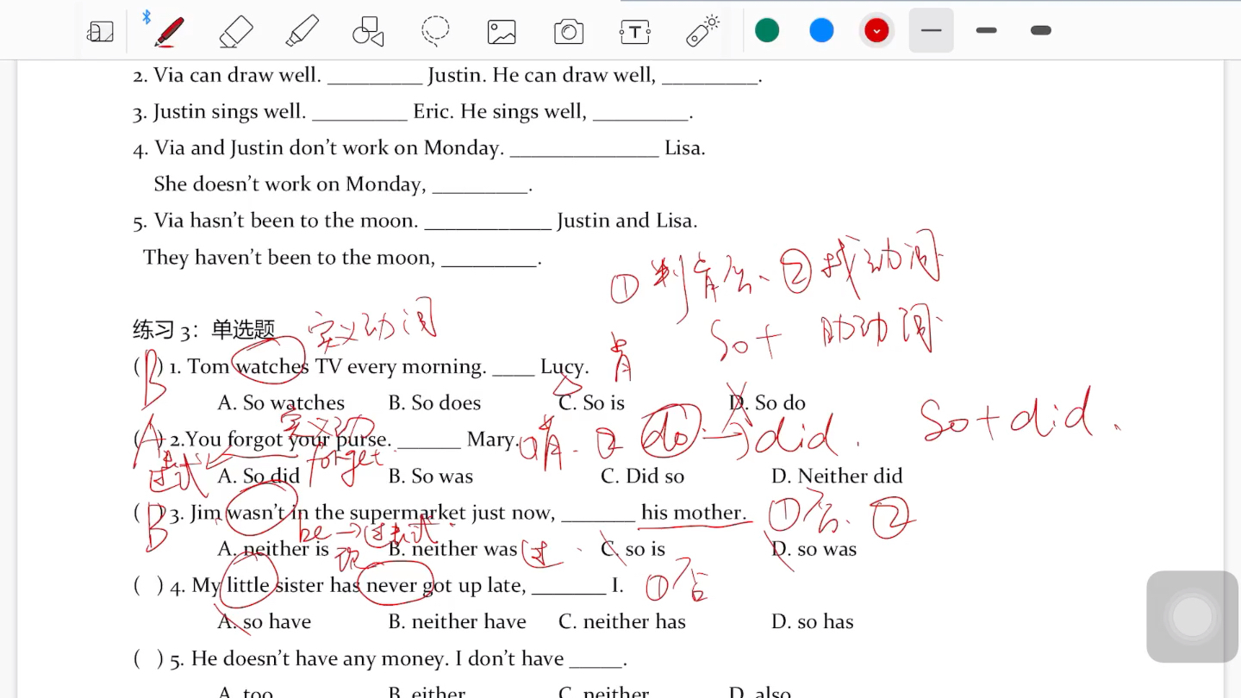Click "They haven't been to the moon,"
1241x698 pixels.
[290, 258]
